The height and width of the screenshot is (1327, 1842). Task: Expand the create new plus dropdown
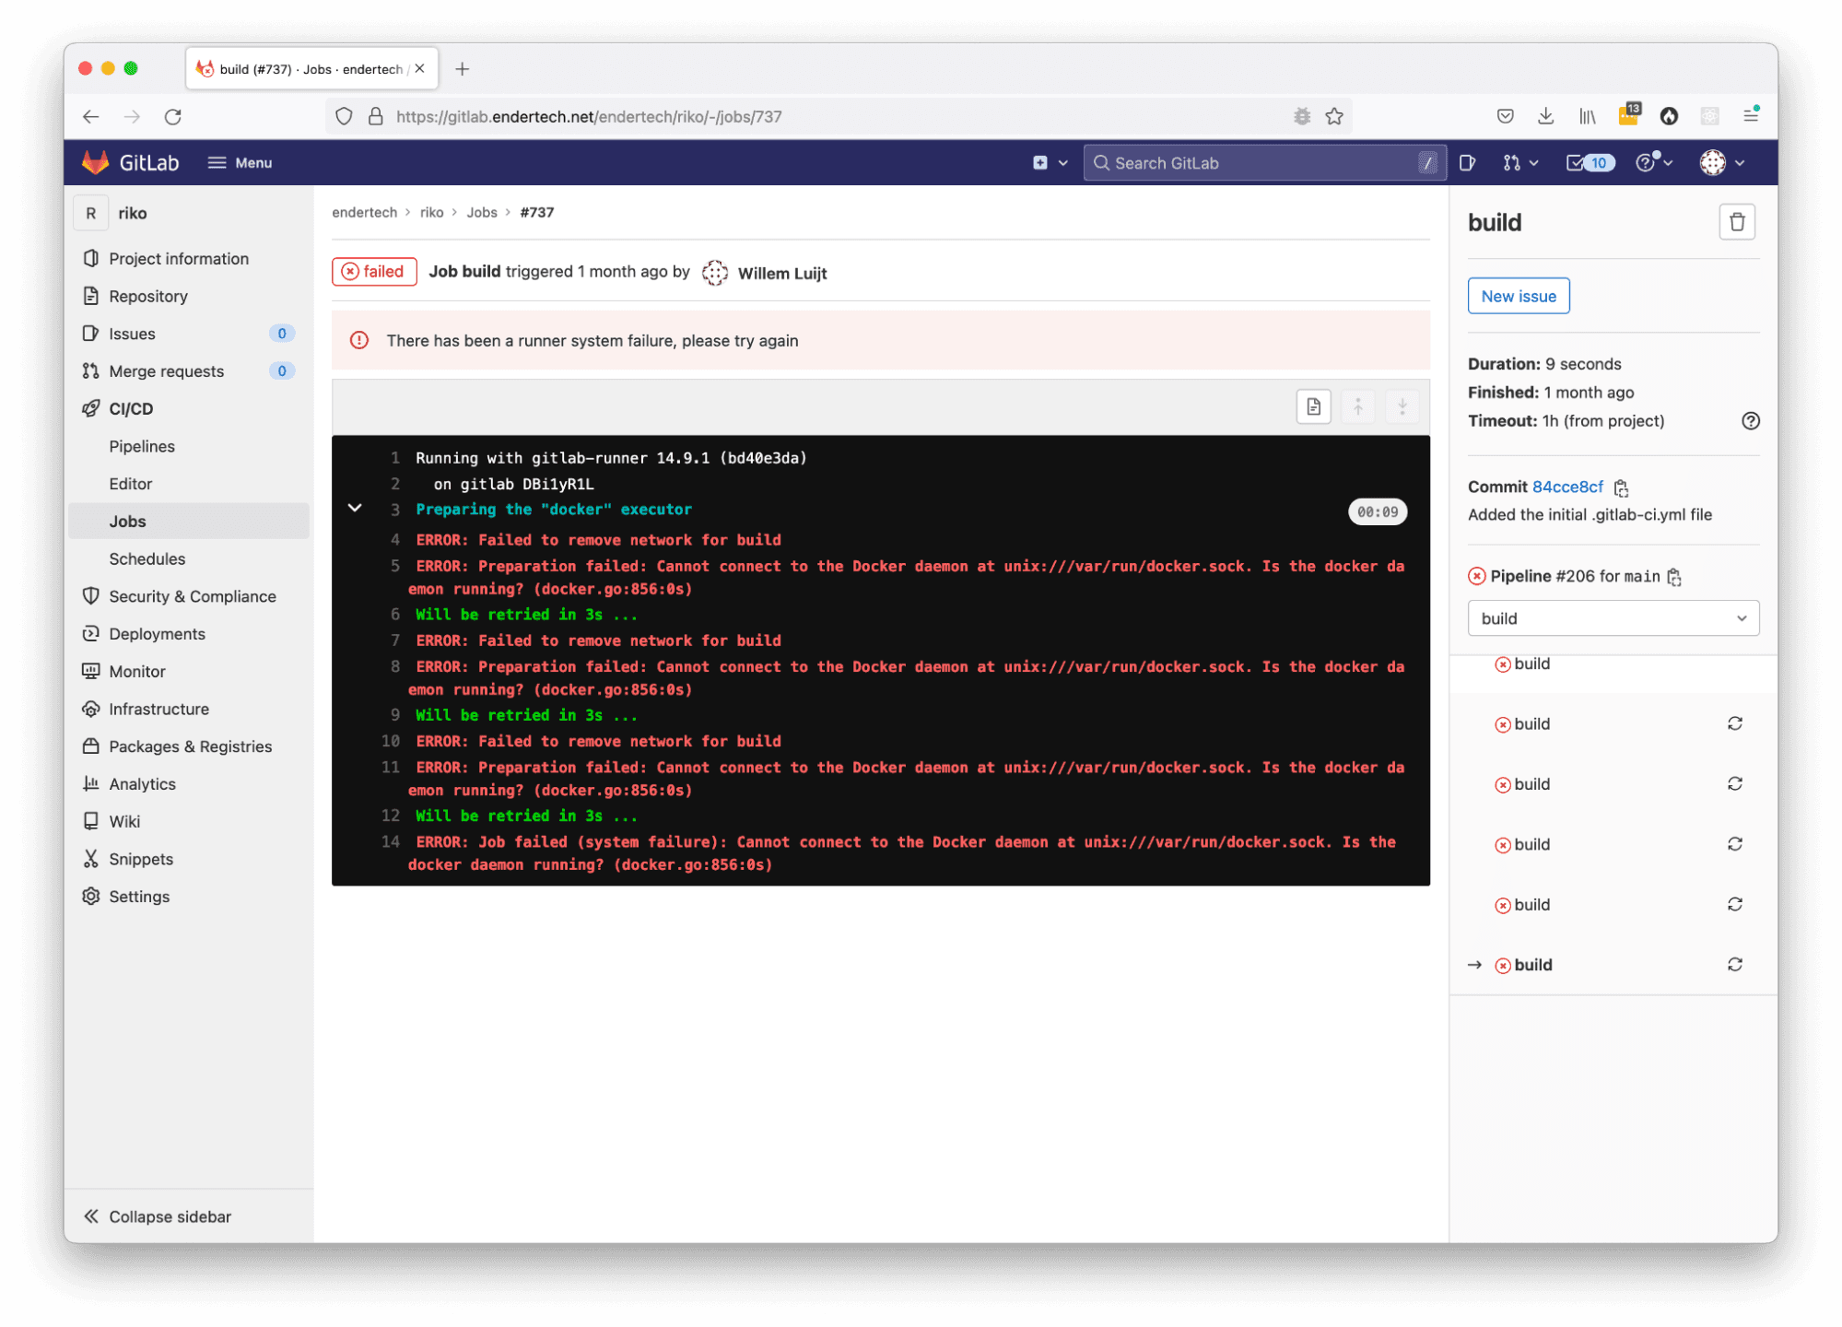[1050, 163]
